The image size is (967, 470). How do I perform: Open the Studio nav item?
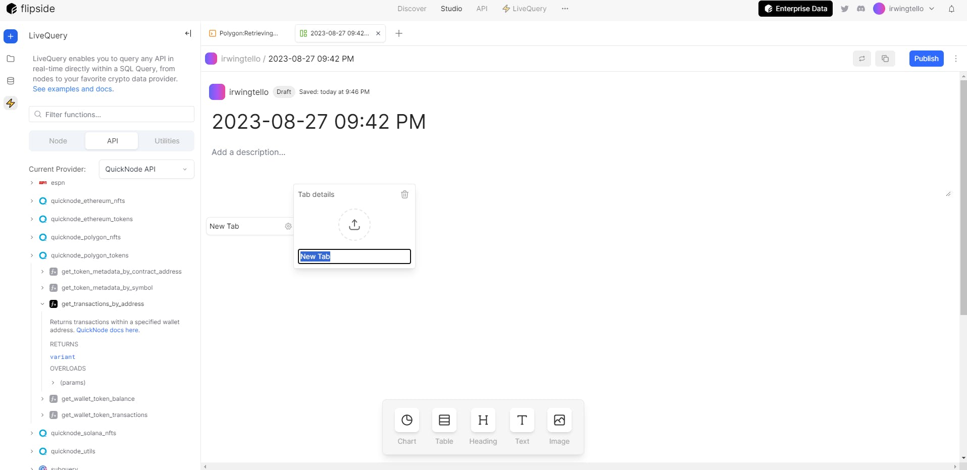click(x=451, y=9)
